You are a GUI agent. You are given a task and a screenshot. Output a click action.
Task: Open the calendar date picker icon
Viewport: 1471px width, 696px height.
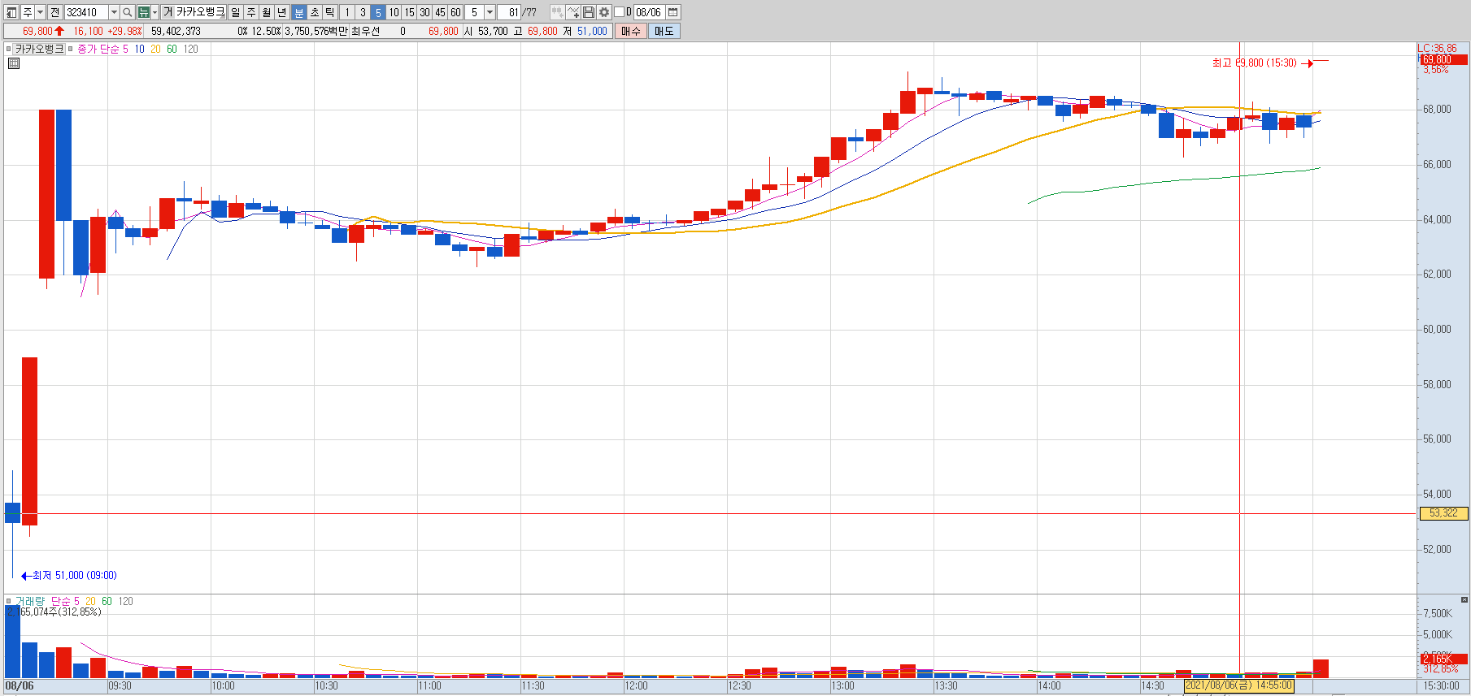[x=674, y=12]
